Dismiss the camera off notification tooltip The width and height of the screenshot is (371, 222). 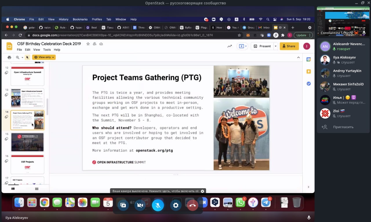(x=202, y=191)
